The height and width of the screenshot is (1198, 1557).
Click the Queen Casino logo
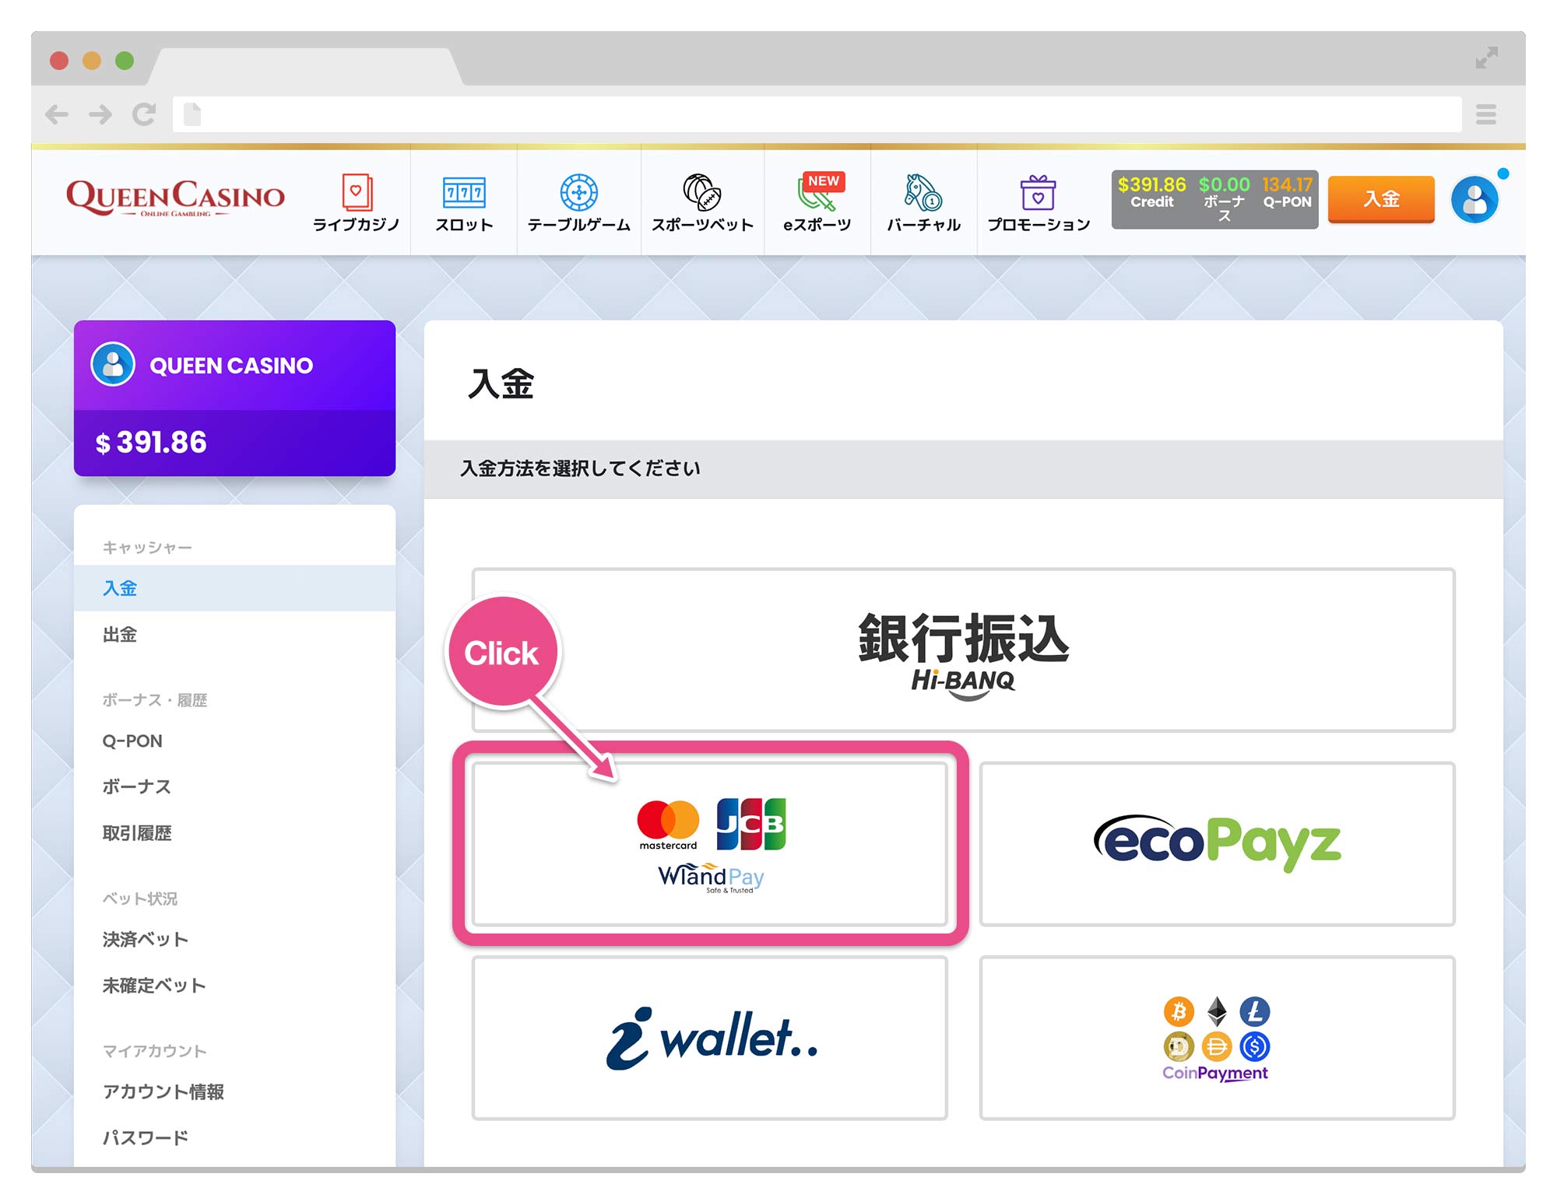(x=175, y=198)
